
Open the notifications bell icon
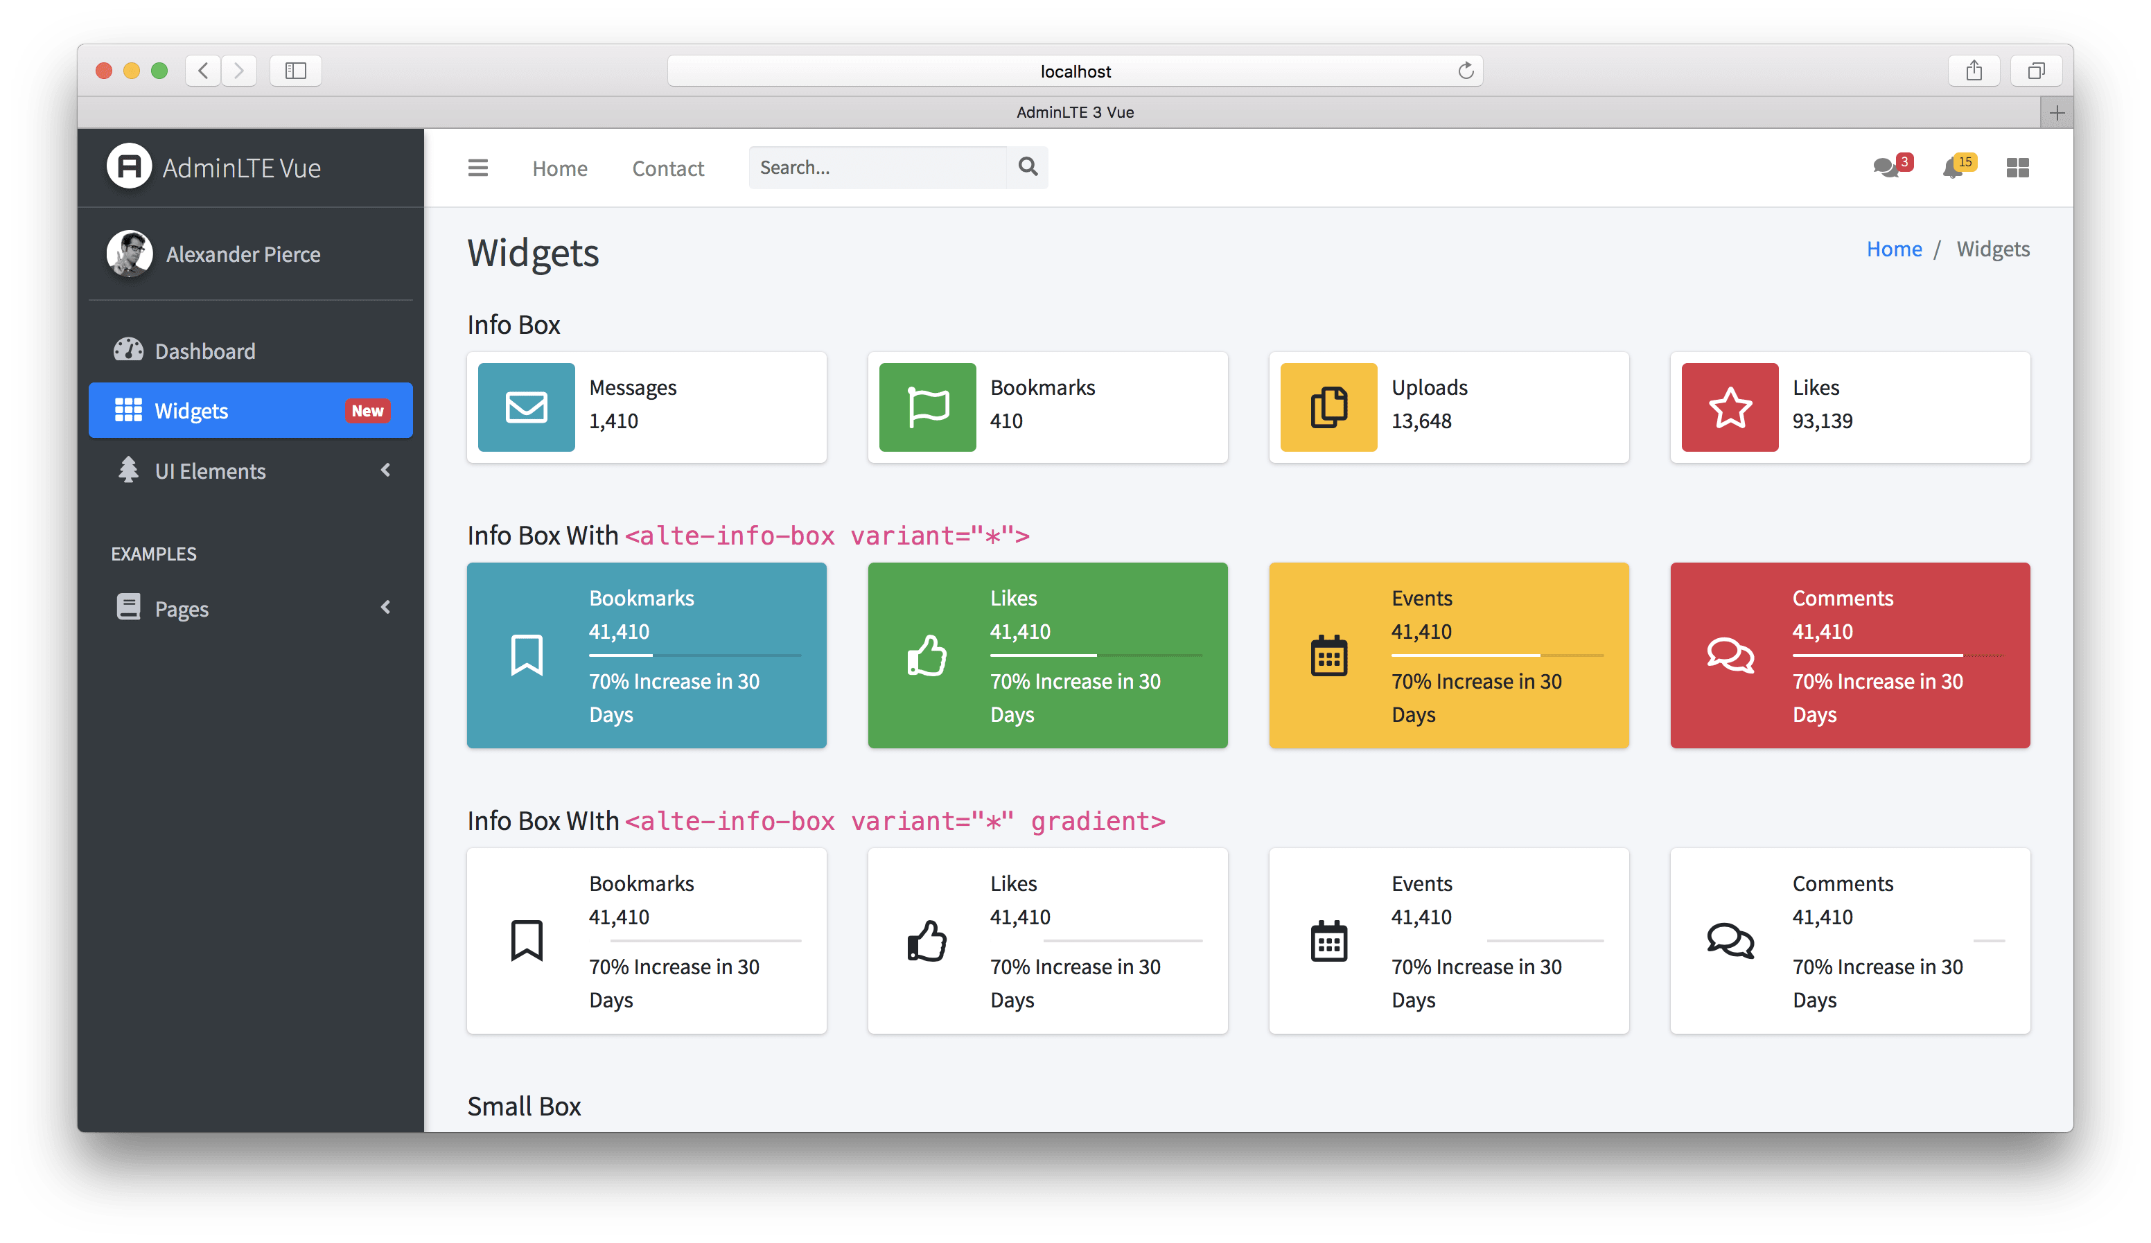pos(1952,168)
